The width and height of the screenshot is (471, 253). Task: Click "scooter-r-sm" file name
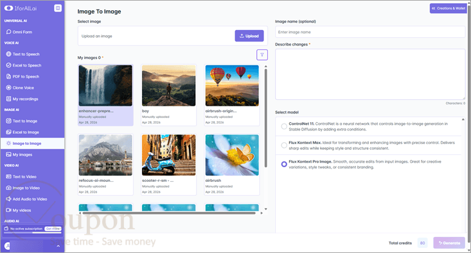coord(157,181)
